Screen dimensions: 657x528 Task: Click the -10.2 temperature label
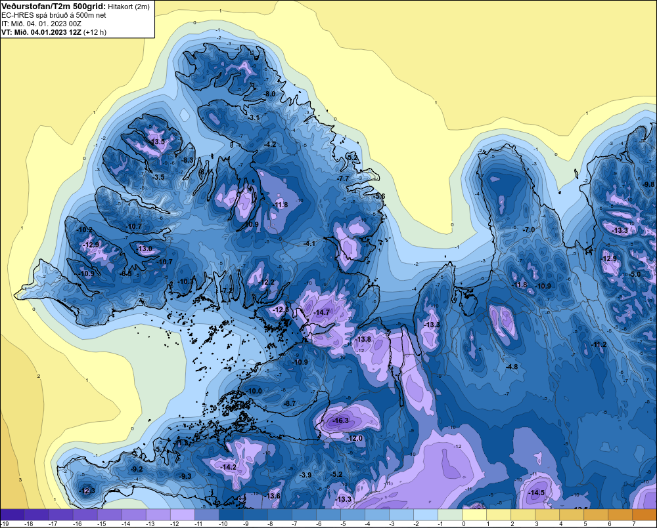(x=85, y=230)
